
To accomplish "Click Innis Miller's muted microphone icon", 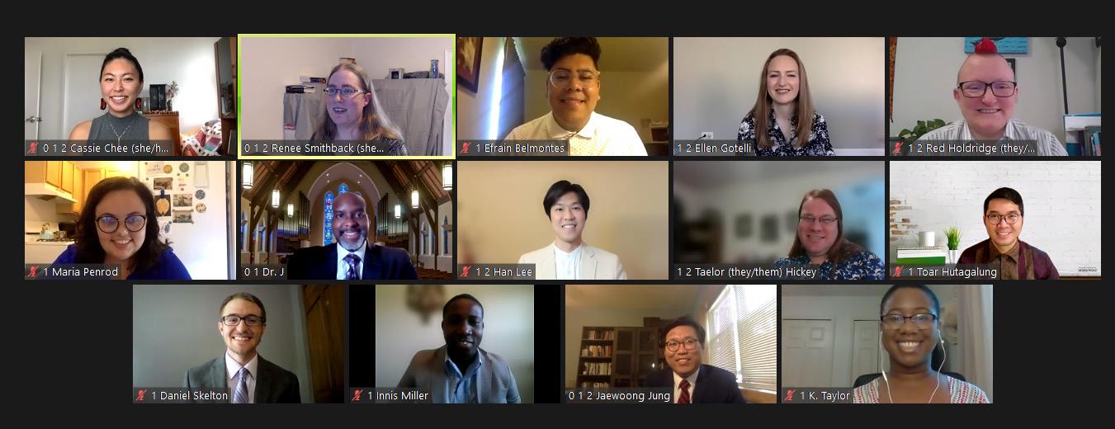I will coord(357,395).
